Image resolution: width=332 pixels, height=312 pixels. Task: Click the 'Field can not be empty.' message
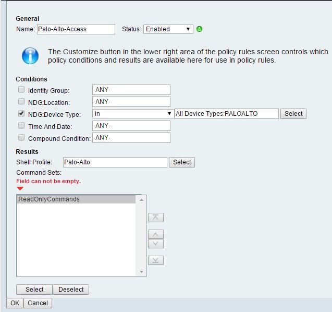point(48,181)
